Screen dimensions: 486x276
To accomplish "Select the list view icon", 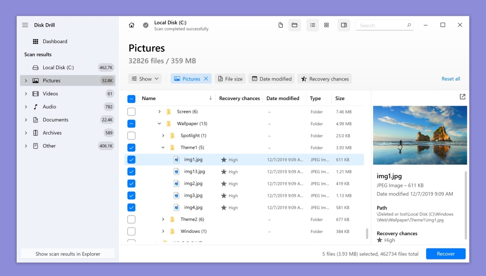I will click(312, 25).
